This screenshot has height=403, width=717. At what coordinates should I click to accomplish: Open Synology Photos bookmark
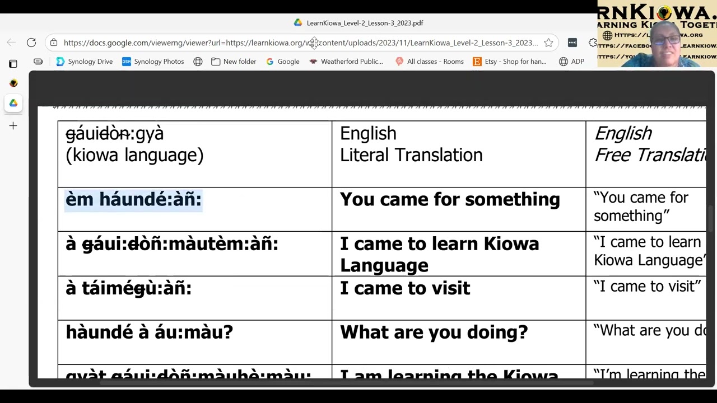pyautogui.click(x=153, y=62)
